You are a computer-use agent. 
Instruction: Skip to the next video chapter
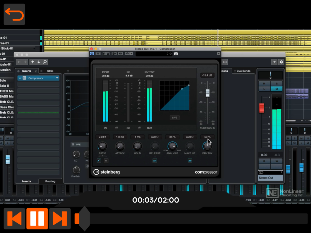pos(60,218)
